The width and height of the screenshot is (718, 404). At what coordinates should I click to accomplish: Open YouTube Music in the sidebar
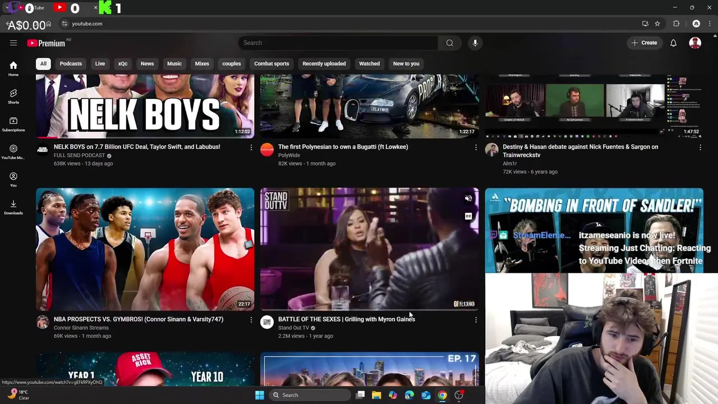(13, 152)
